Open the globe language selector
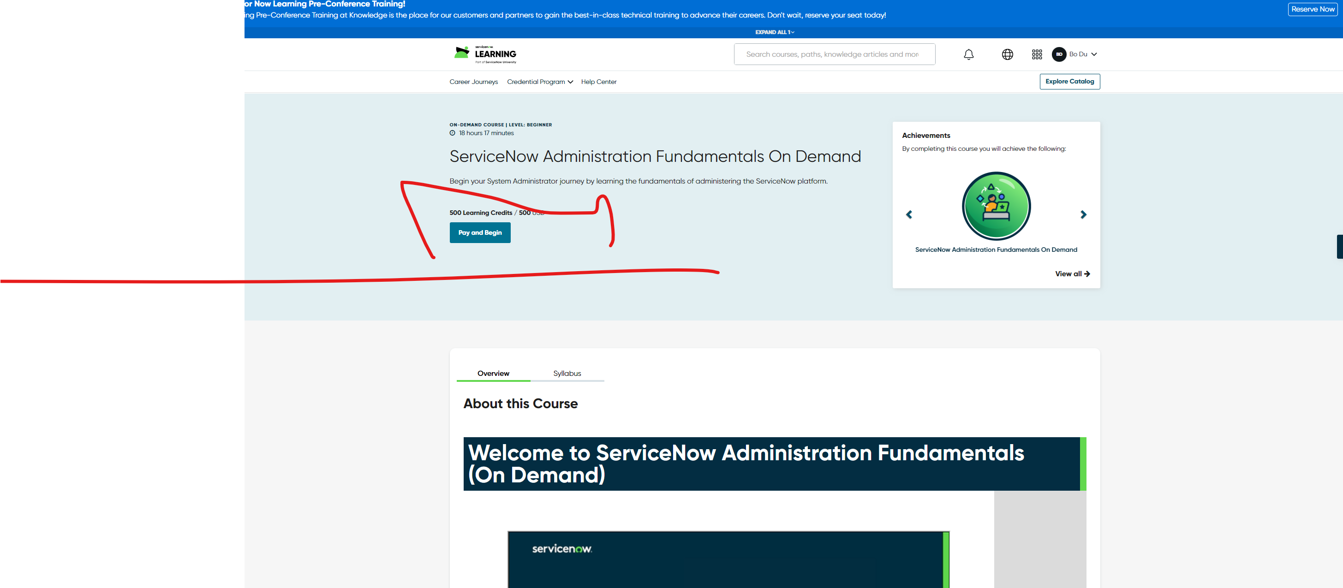 1007,54
